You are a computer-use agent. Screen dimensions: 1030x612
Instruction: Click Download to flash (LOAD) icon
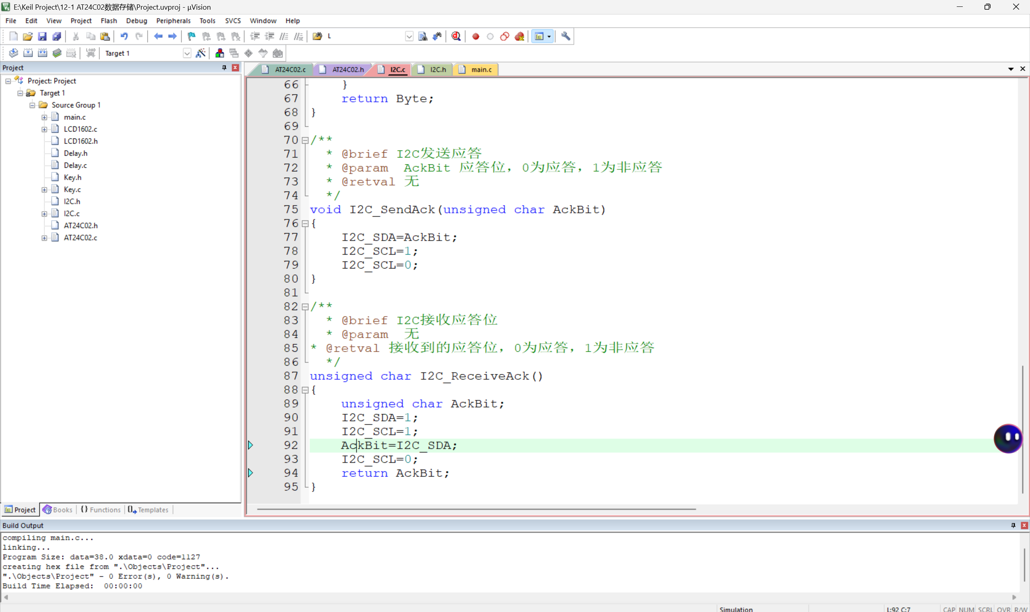coord(91,53)
